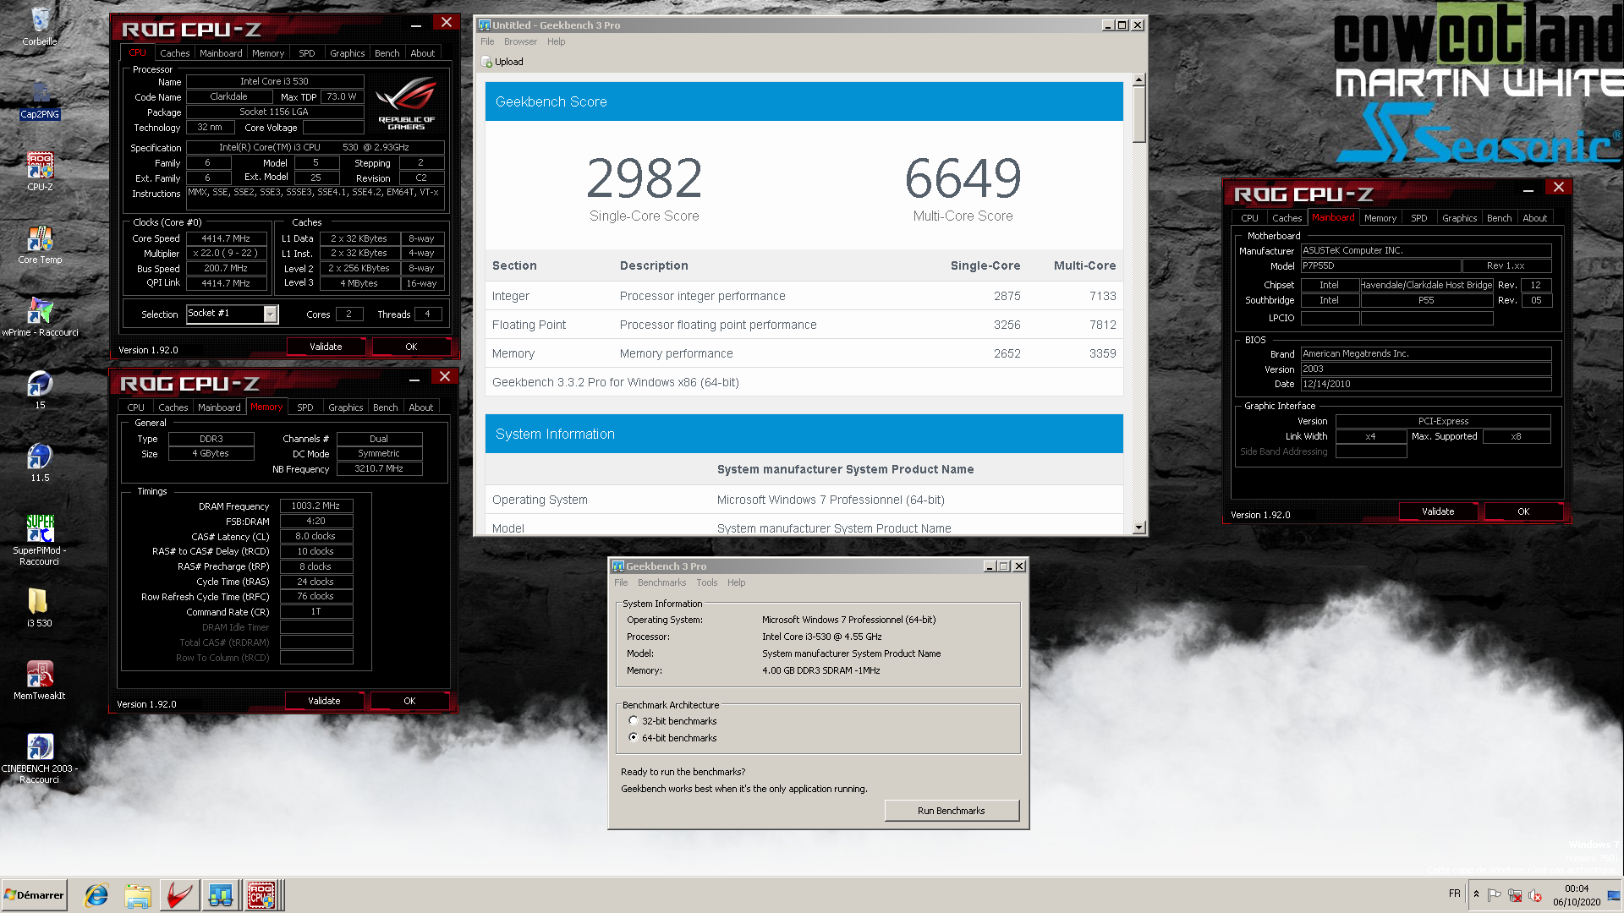Screen dimensions: 1624x913
Task: Open the Graphics tab in the memory CPU-Z window
Action: click(345, 407)
